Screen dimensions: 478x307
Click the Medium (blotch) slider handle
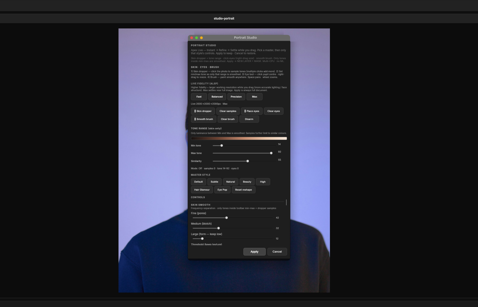coord(218,228)
